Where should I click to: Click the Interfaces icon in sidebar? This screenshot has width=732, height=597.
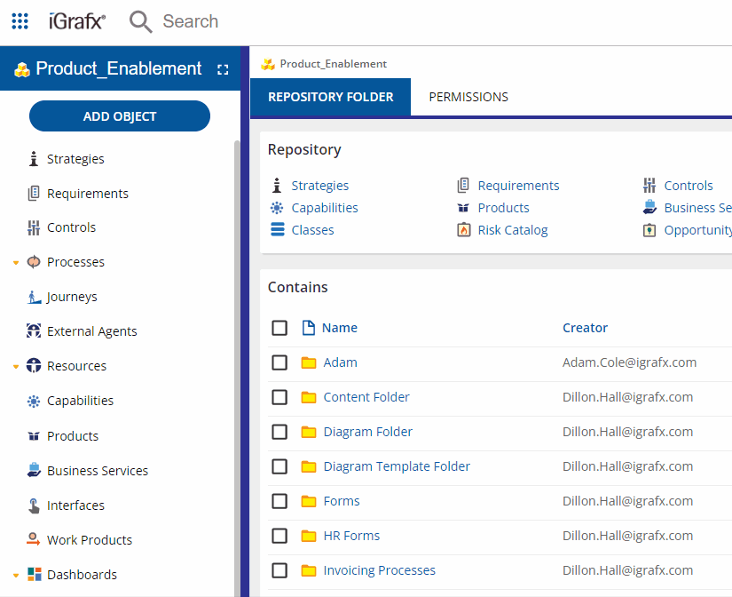[x=34, y=505]
